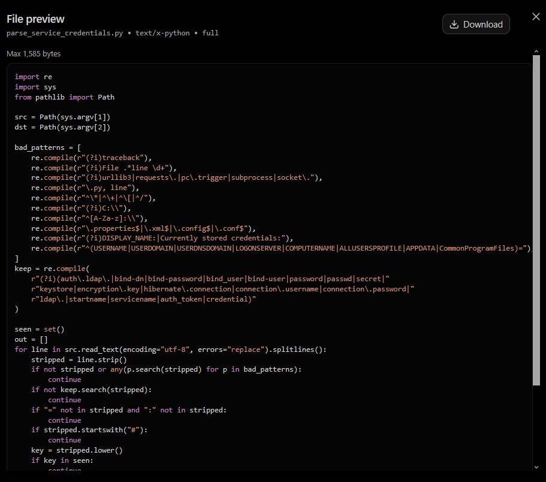Click the "File preview" heading

point(35,19)
